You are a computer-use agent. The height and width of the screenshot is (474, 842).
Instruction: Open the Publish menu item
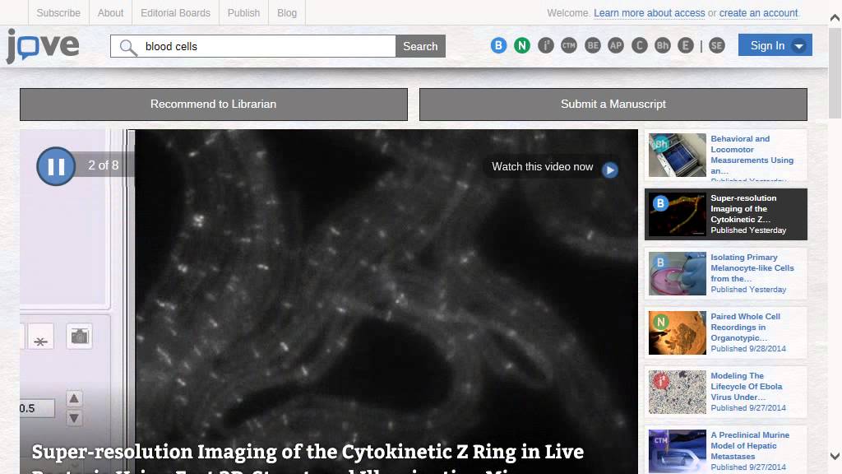[x=243, y=13]
